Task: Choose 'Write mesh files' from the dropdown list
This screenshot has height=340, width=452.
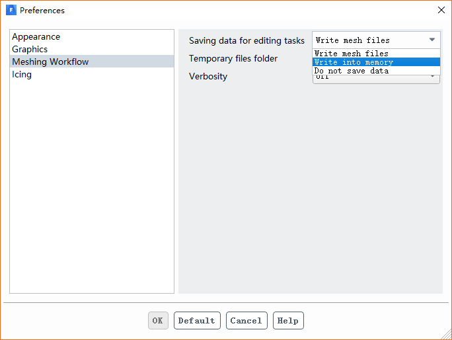Action: tap(352, 54)
